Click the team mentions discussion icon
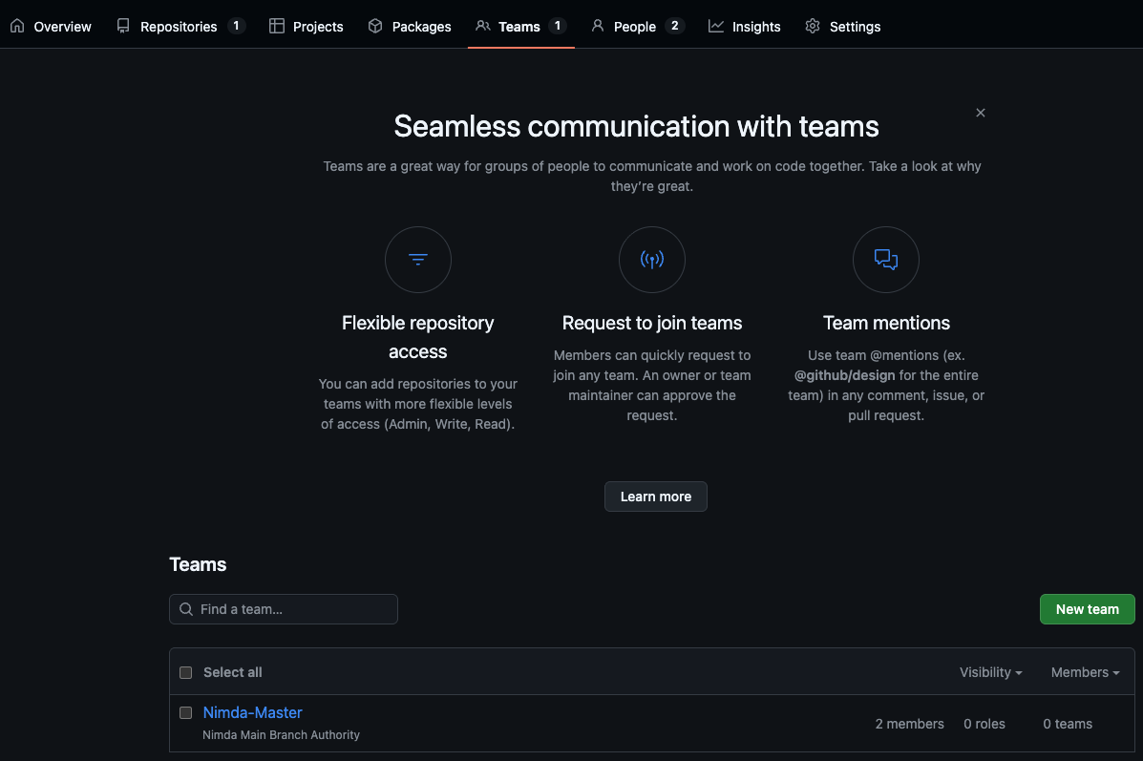Image resolution: width=1143 pixels, height=761 pixels. coord(886,260)
